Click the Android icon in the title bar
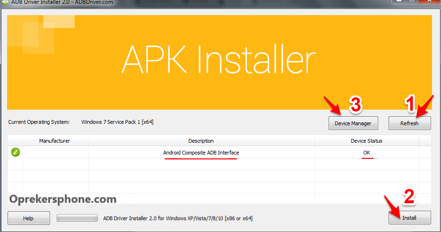 [x=5, y=2]
